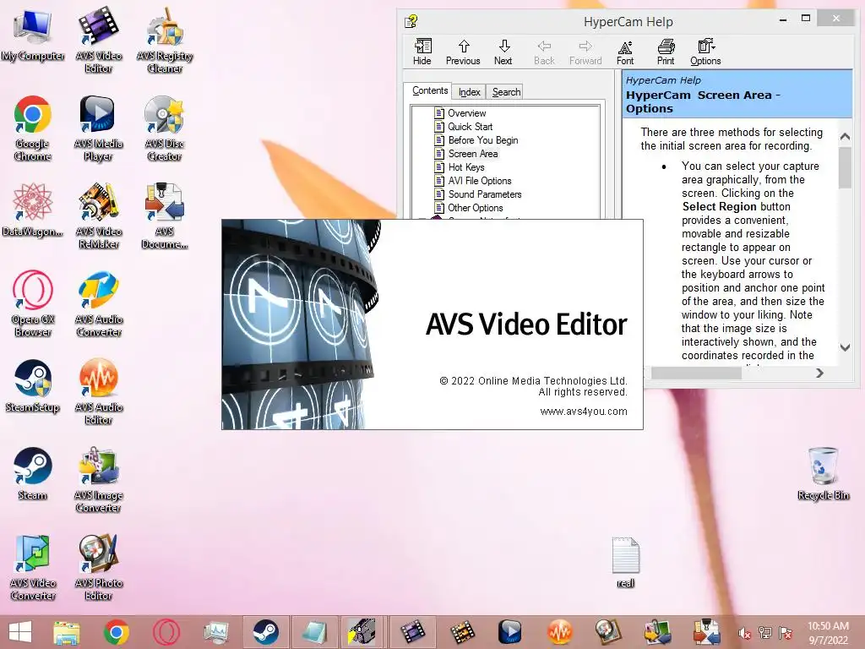Select the AVS Image Converter desktop icon

[x=98, y=479]
